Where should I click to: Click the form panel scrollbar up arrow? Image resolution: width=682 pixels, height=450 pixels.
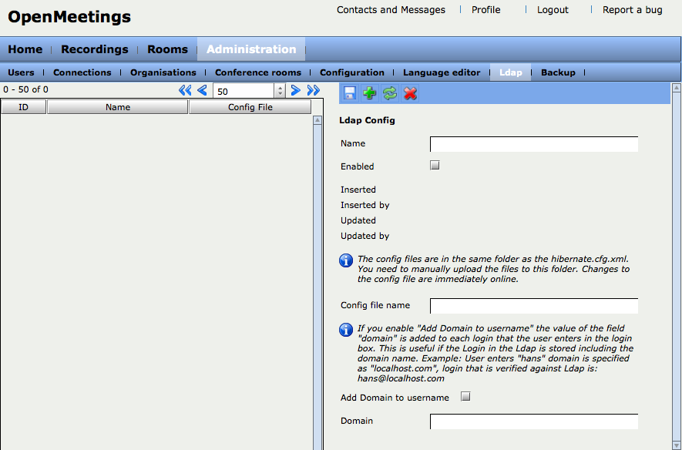[677, 88]
